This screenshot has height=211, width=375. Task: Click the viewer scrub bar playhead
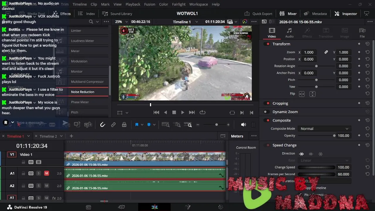[x=151, y=105]
